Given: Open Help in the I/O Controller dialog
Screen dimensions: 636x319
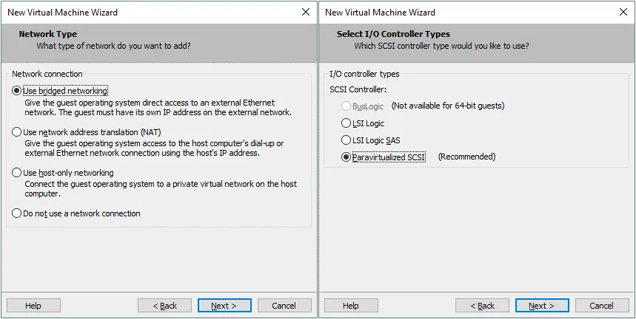Looking at the screenshot, I should [x=351, y=306].
